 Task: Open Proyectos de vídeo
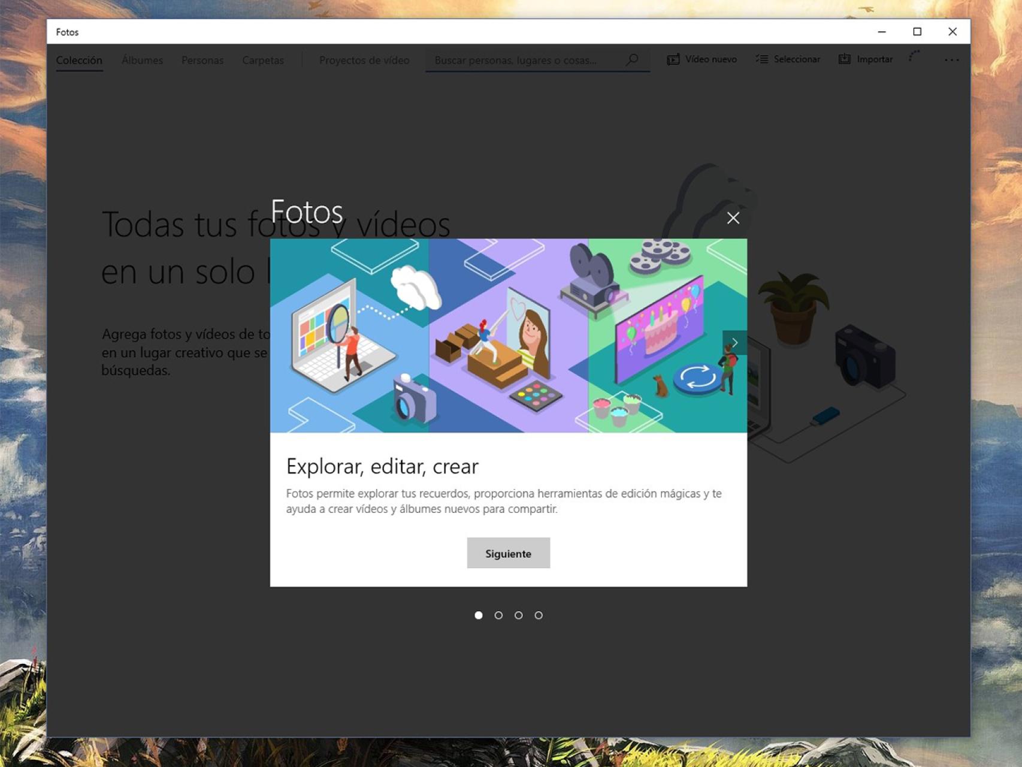click(364, 60)
